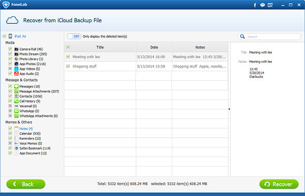The width and height of the screenshot is (305, 196).
Task: Select the App Audio music icon
Action: point(16,73)
